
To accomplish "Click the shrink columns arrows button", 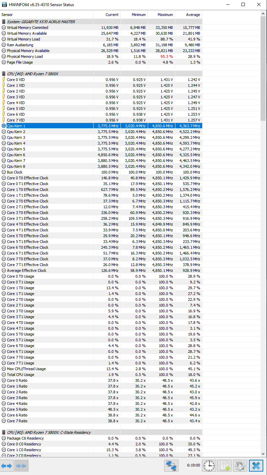I will pos(21,465).
